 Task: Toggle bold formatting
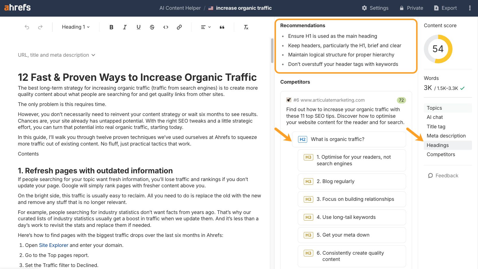[x=111, y=27]
